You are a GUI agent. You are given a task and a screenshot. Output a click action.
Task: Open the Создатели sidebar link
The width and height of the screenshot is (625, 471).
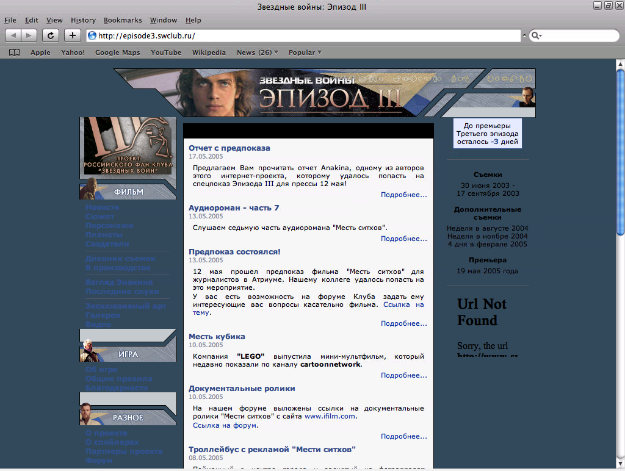click(x=107, y=244)
